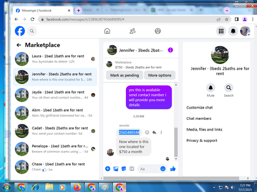Viewport: 257px width, 192px height.
Task: Open Abm 1bed 1bath conversation
Action: 55,113
